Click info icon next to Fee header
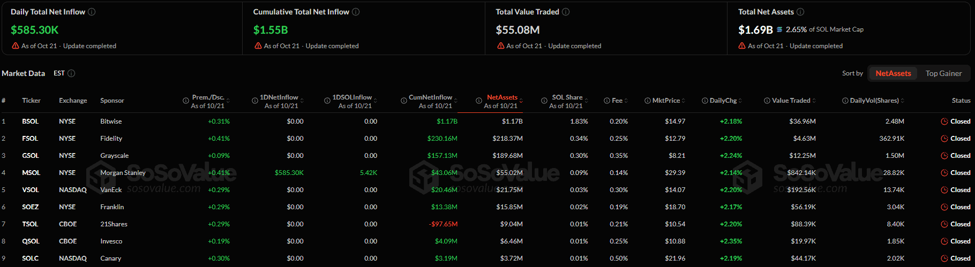The width and height of the screenshot is (975, 267). click(x=607, y=101)
